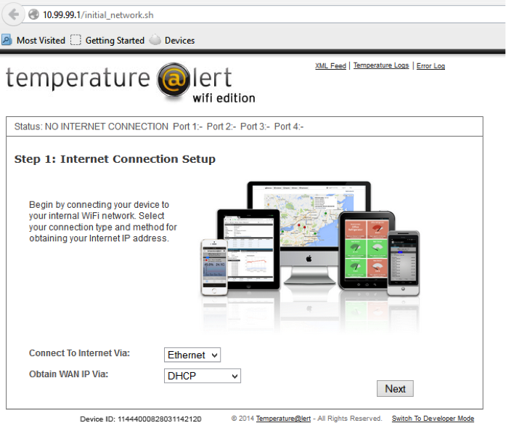Click the wifi edition subtitle text
The width and height of the screenshot is (506, 447).
click(x=224, y=98)
